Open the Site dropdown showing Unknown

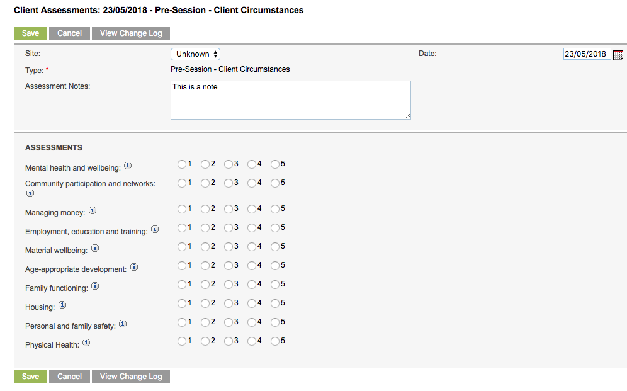(196, 54)
